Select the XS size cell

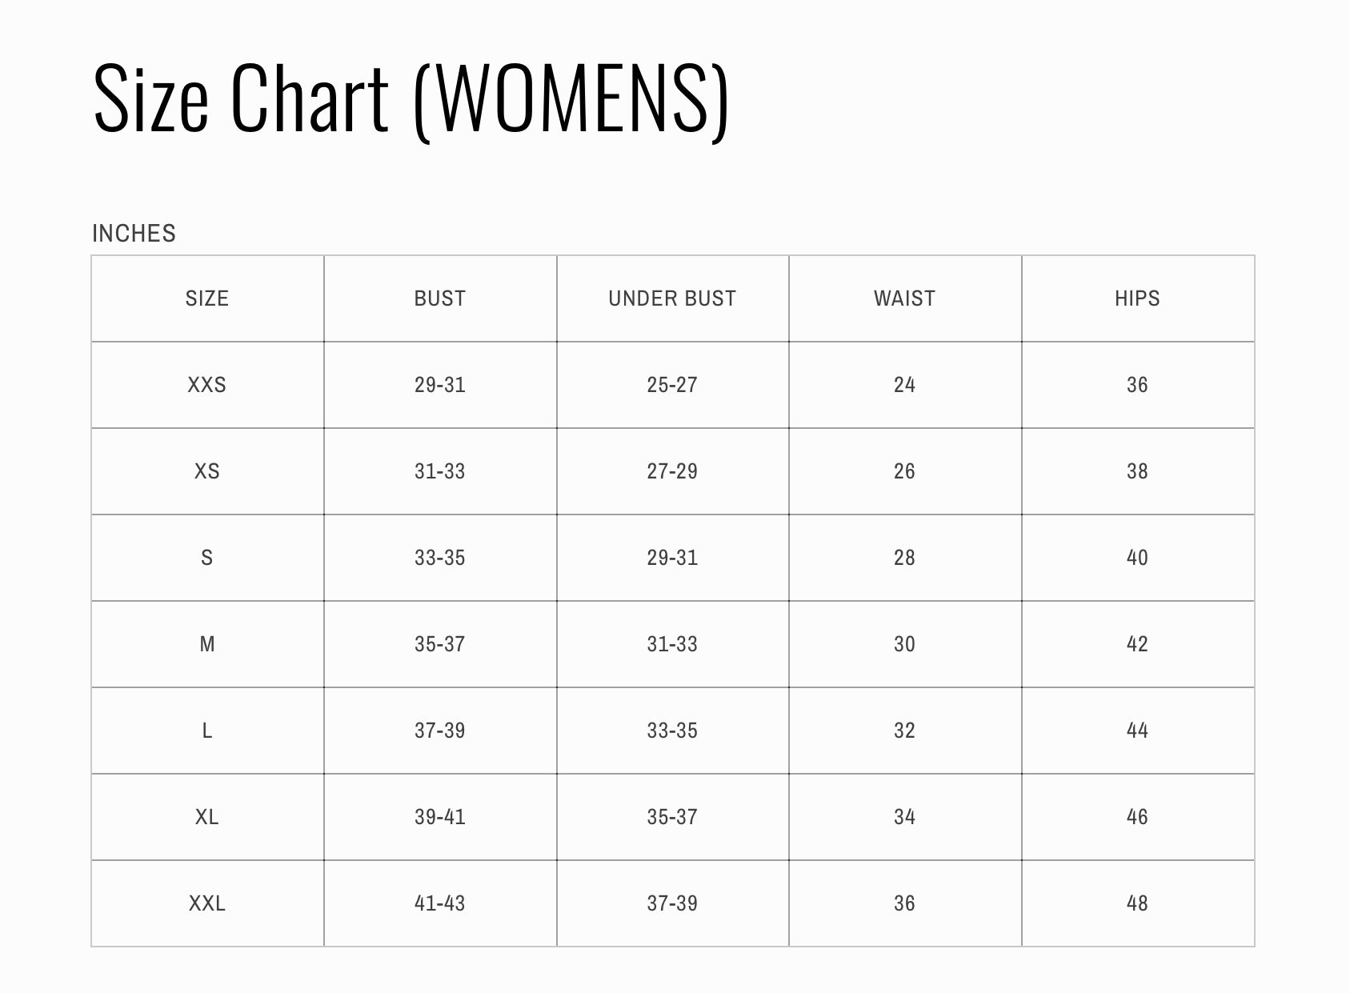(207, 471)
